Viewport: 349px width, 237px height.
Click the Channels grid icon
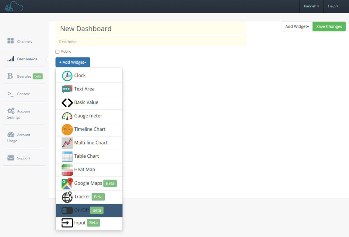10,41
